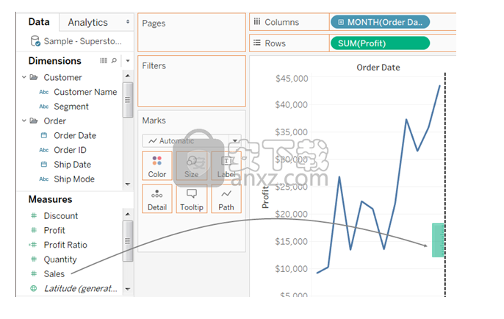Switch to the Data pane tab

pos(39,22)
